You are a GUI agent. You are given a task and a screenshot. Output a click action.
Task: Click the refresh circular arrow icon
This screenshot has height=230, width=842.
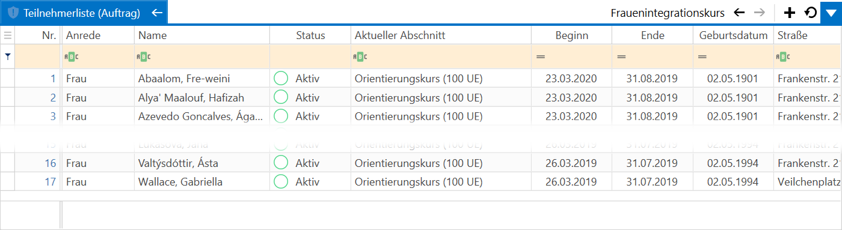[x=811, y=13]
